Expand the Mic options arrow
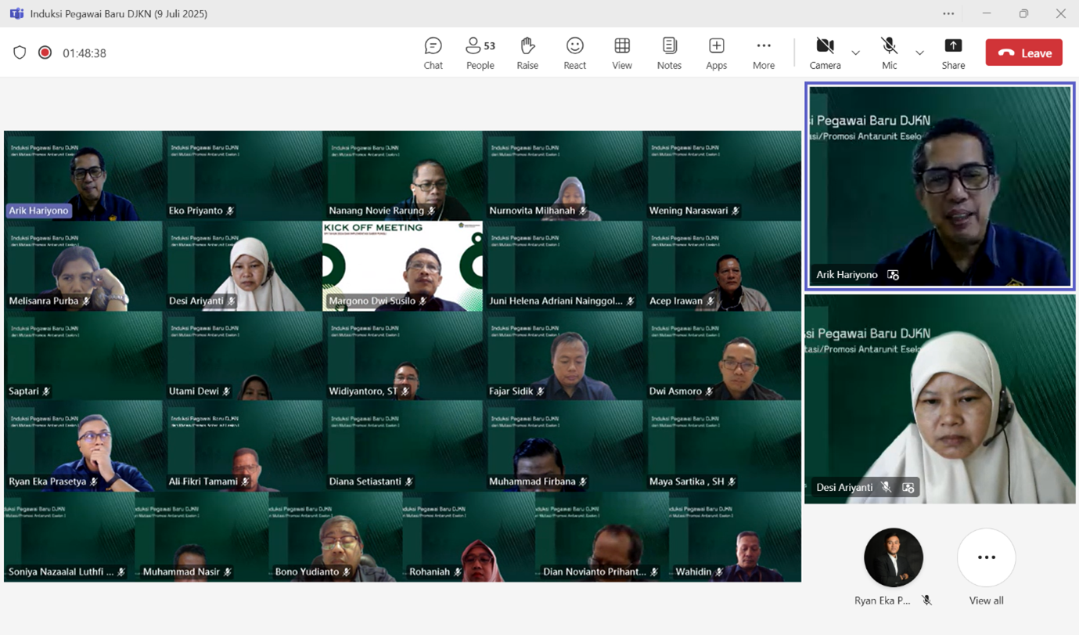The width and height of the screenshot is (1079, 635). [x=919, y=53]
